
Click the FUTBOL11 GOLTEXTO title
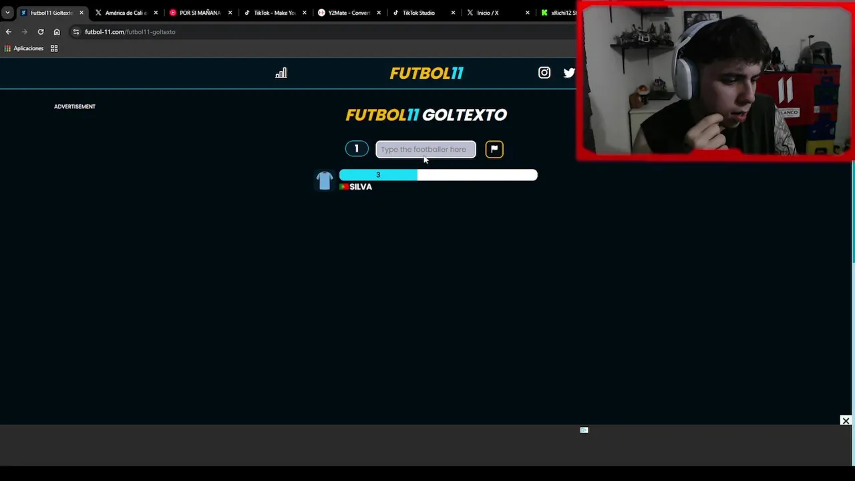(x=426, y=115)
